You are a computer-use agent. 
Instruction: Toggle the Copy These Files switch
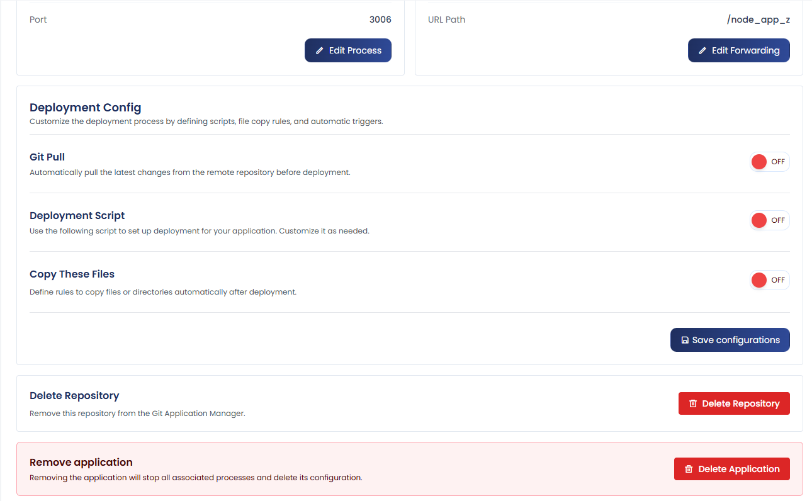(x=769, y=280)
